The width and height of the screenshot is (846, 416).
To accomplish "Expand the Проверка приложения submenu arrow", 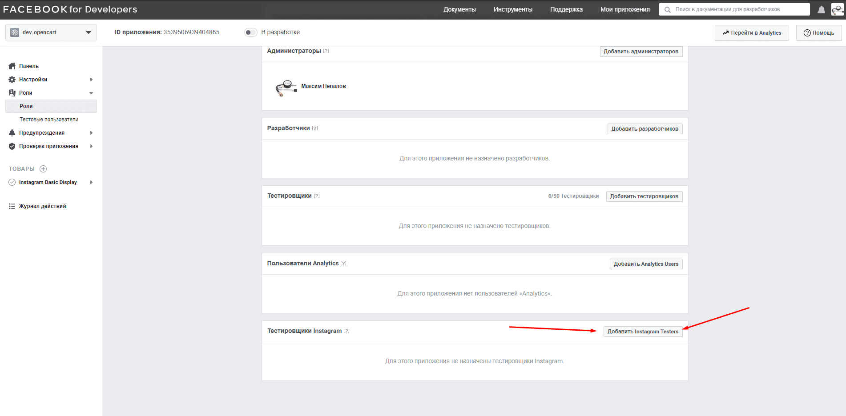I will coord(91,146).
